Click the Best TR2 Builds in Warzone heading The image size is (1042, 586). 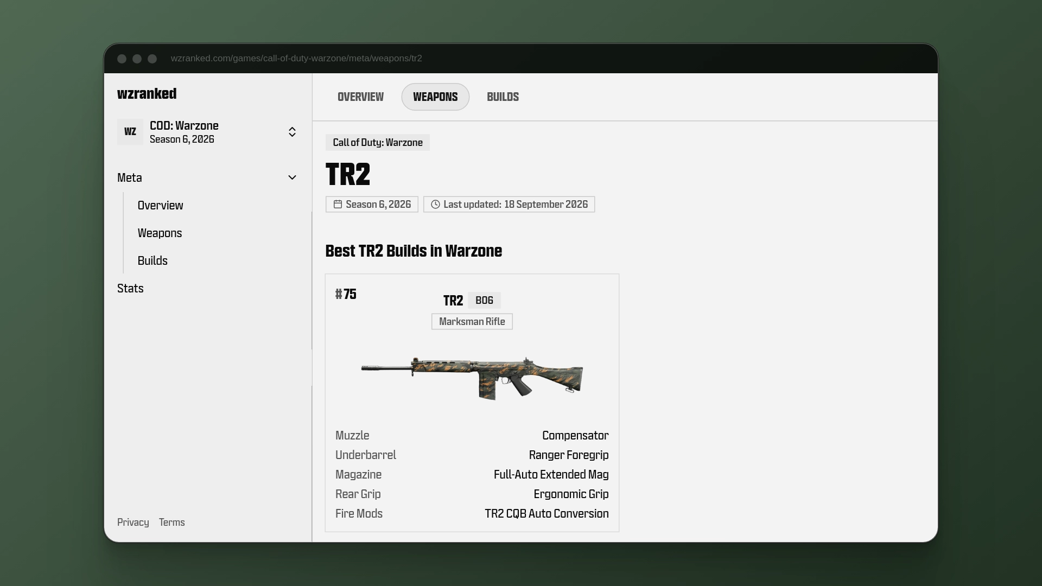[414, 251]
